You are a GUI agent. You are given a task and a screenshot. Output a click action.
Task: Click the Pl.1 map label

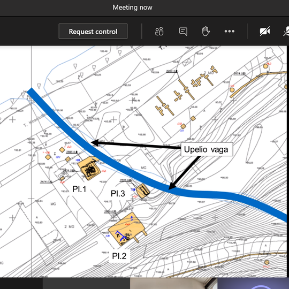point(79,189)
